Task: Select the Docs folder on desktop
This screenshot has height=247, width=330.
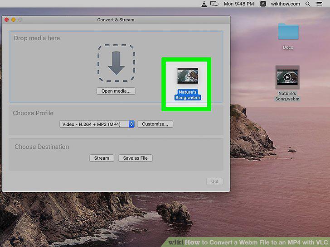Action: (x=288, y=32)
